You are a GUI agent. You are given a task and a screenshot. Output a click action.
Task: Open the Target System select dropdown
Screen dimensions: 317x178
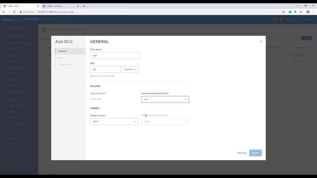(x=114, y=122)
